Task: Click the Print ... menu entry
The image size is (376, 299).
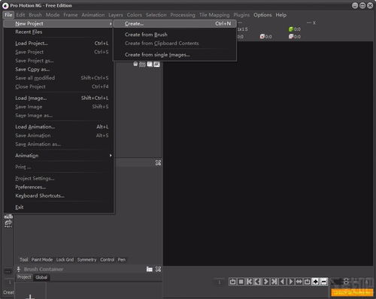Action: (x=59, y=167)
